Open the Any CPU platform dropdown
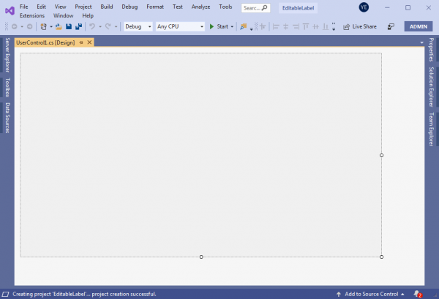The height and width of the screenshot is (299, 439). point(179,26)
